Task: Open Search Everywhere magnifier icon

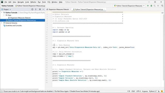Action: click(x=162, y=6)
